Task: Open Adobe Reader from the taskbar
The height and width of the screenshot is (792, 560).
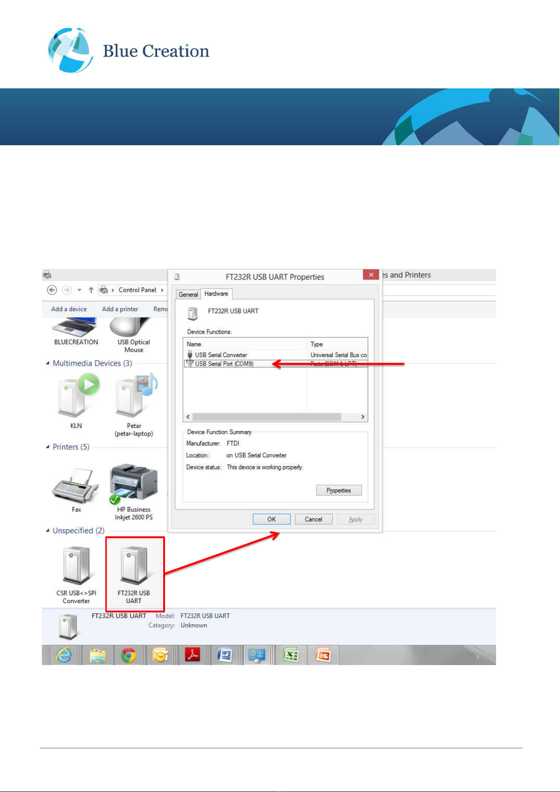Action: click(192, 655)
